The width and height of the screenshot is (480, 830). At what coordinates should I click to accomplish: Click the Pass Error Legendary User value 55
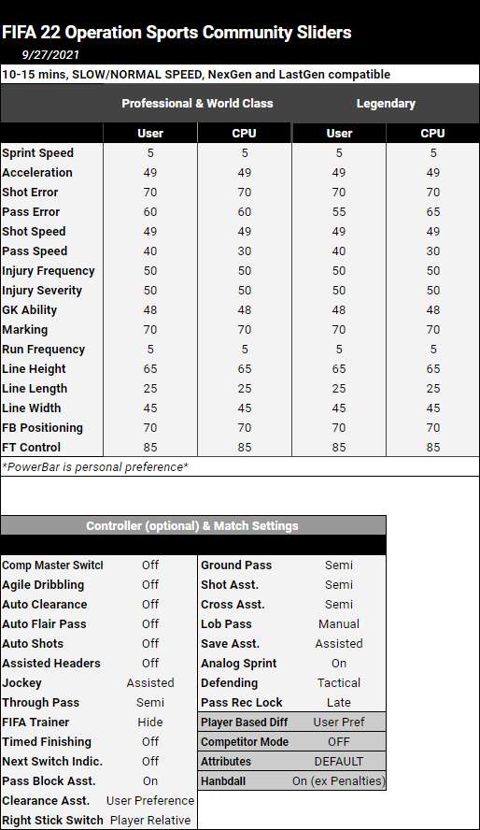(339, 212)
